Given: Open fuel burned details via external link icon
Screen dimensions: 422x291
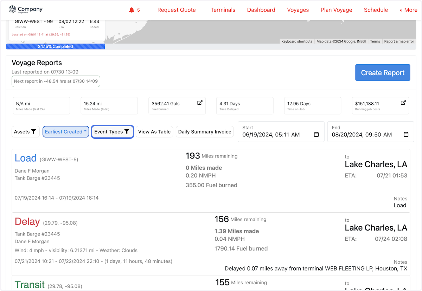Looking at the screenshot, I should coord(200,103).
